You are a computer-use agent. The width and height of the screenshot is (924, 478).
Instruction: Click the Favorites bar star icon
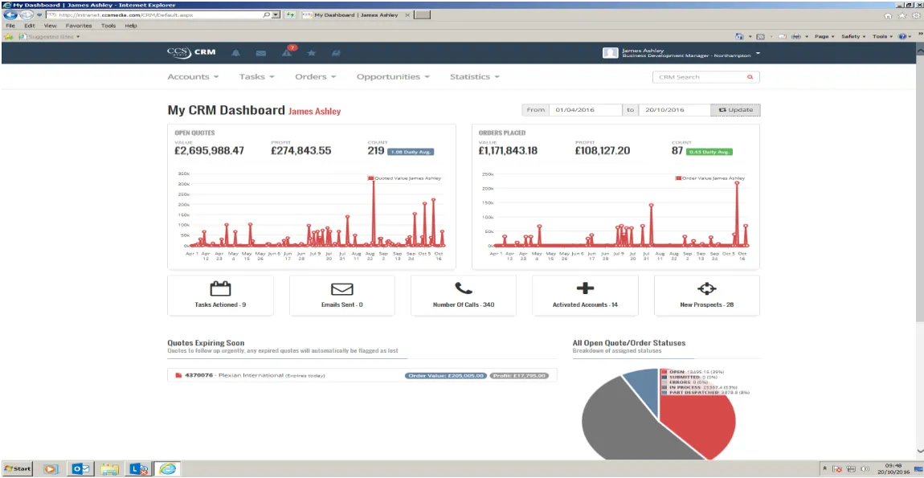(8, 36)
